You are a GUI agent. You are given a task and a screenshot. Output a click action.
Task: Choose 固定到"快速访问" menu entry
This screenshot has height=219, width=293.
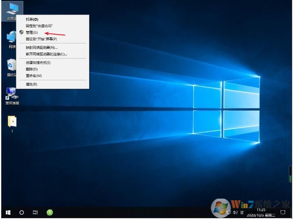(x=52, y=26)
